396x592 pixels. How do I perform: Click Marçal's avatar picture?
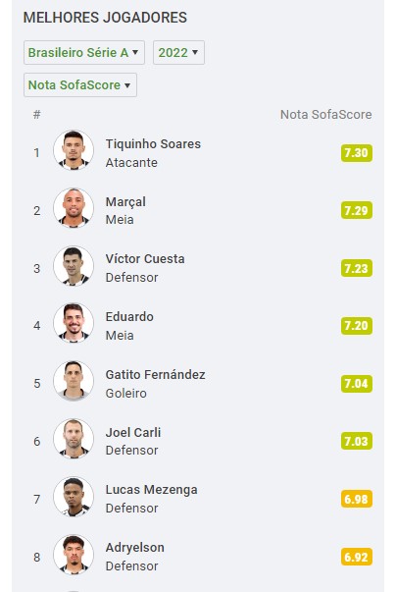tap(74, 208)
